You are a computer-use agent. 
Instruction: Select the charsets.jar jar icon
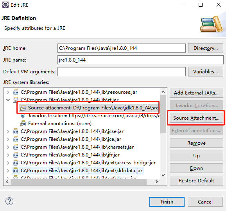pos(16,147)
